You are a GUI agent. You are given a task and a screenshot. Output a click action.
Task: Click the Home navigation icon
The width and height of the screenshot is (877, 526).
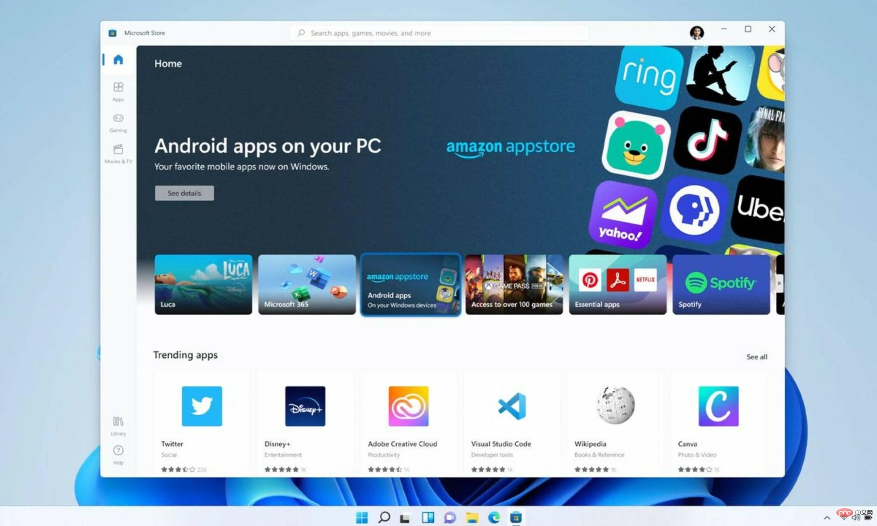click(118, 59)
